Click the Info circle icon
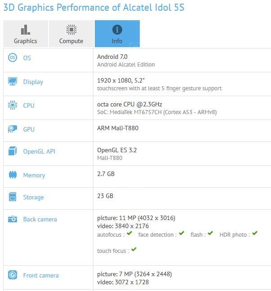The height and width of the screenshot is (291, 271). (x=117, y=30)
